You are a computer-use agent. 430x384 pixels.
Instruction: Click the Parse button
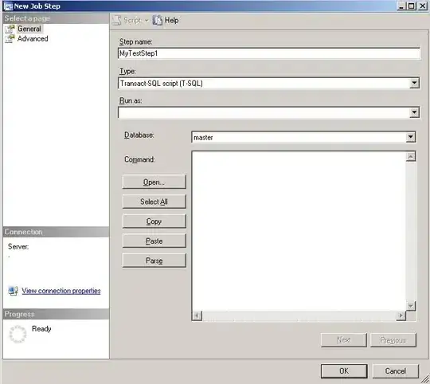[x=154, y=261]
